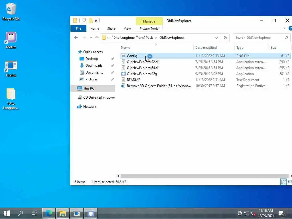Open the Action Center notifications
Viewport: 292px width, 219px height.
tap(281, 213)
